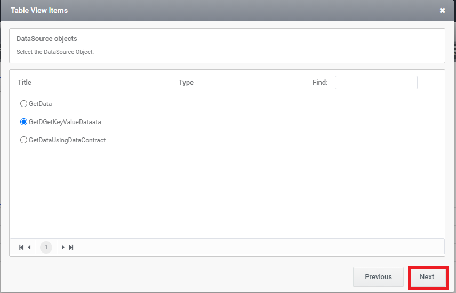This screenshot has height=293, width=456.
Task: Select page number 1 in pager
Action: coord(46,247)
